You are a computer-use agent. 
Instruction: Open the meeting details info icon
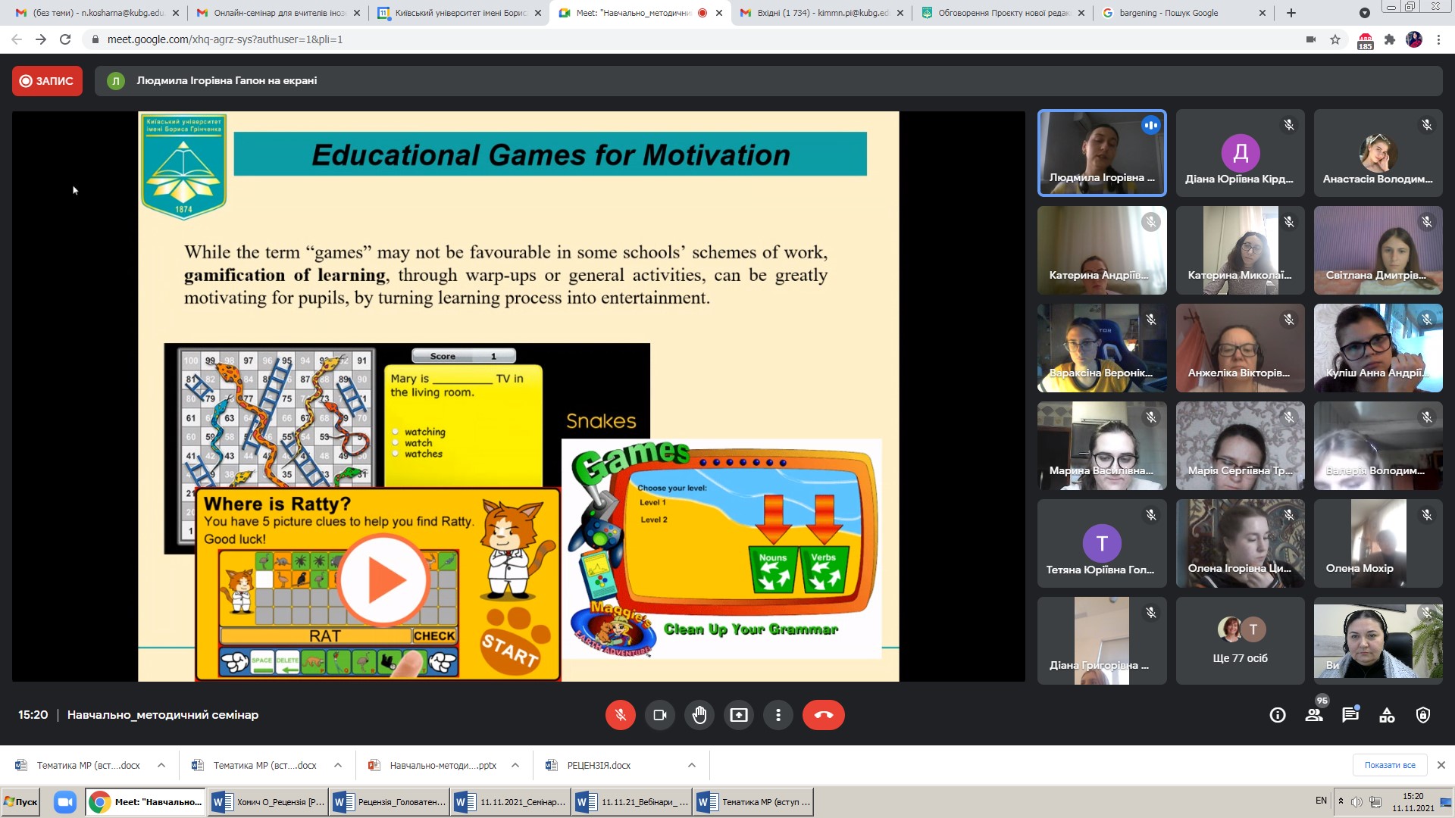[1278, 715]
